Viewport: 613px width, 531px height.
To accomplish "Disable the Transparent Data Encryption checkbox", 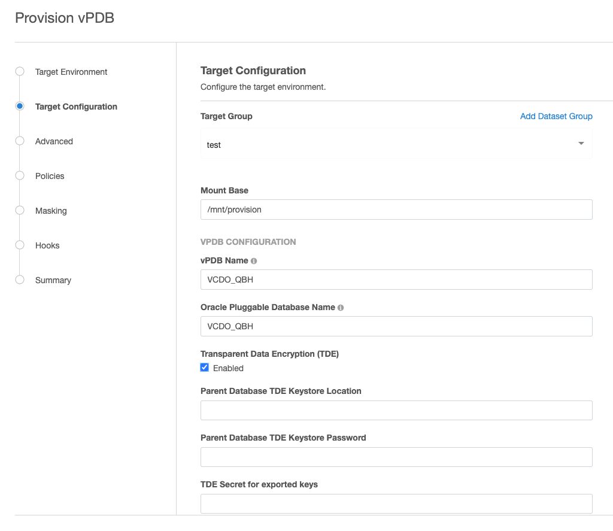I will click(x=204, y=367).
